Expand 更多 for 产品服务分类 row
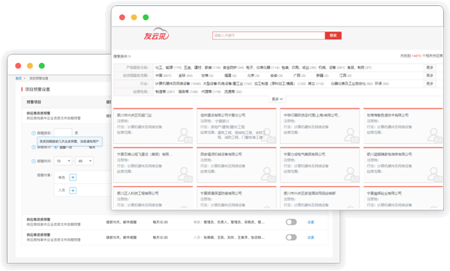Image resolution: width=450 pixels, height=271 pixels. click(430, 67)
